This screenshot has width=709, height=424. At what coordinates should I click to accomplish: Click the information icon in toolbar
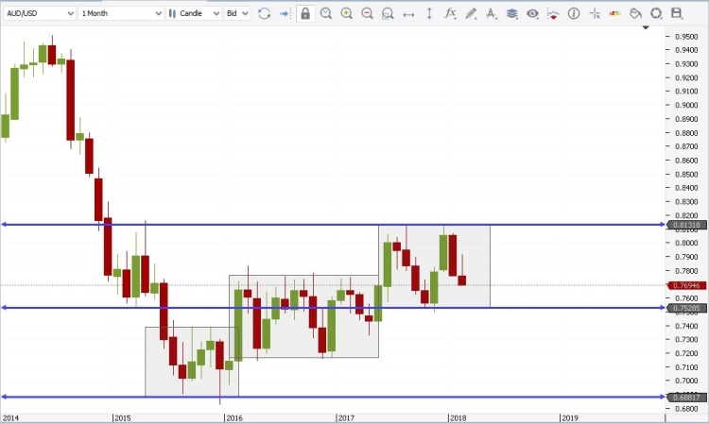574,13
